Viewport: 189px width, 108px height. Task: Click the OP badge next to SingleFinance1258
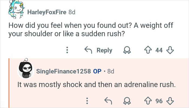(x=97, y=71)
